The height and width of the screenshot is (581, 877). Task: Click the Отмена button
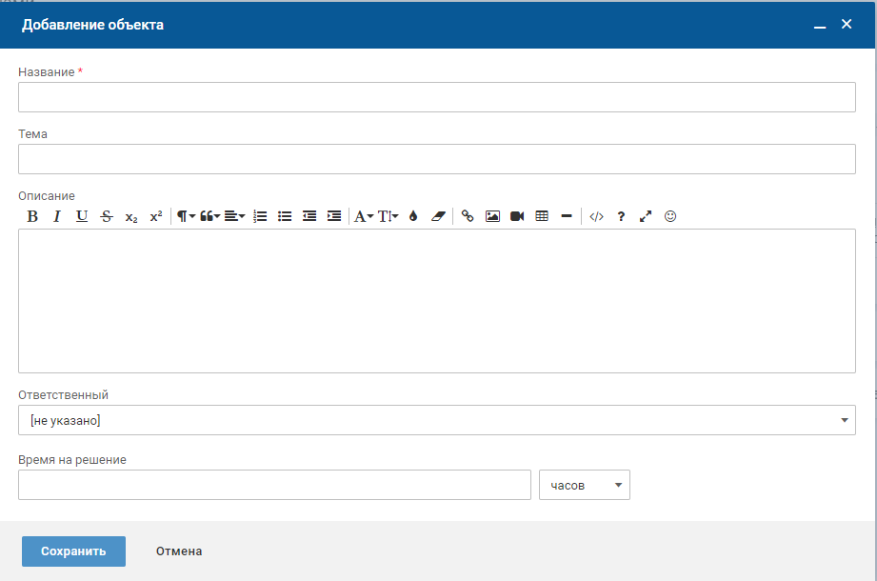[x=179, y=551]
